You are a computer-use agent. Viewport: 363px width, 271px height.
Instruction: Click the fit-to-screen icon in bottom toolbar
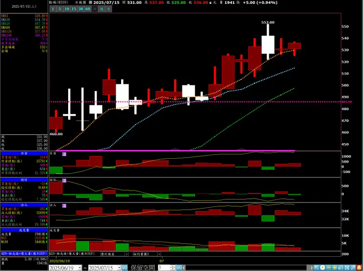(x=347, y=268)
